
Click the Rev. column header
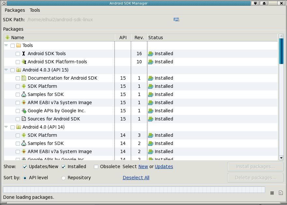coord(139,38)
